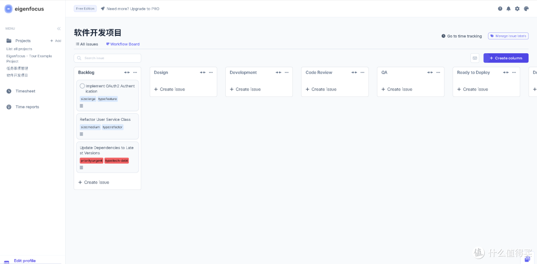Screen dimensions: 537x264
Task: Collapse the Development column with arrows icon
Action: (278, 73)
